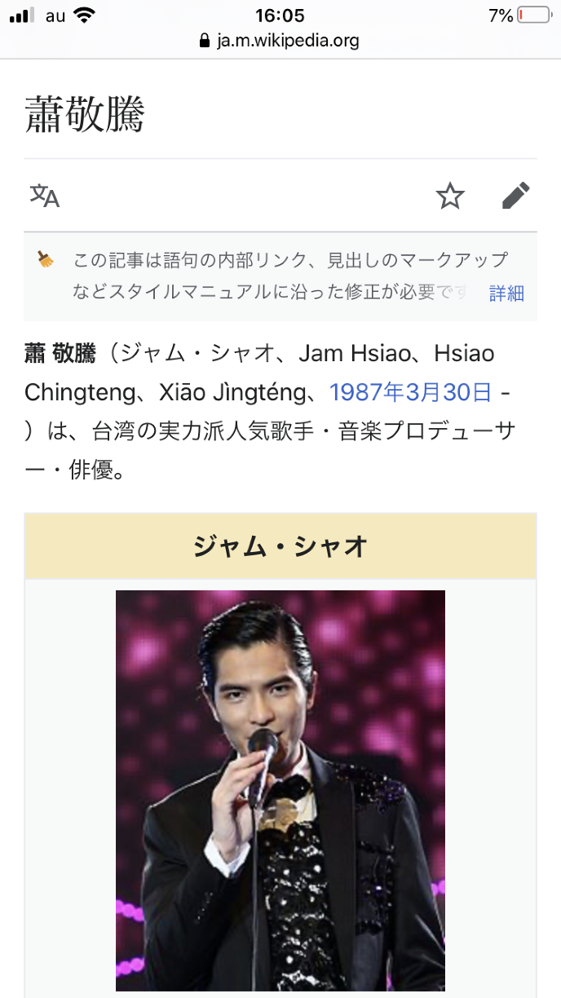The height and width of the screenshot is (998, 561).
Task: Open the singer's infobox photo
Action: (x=280, y=789)
